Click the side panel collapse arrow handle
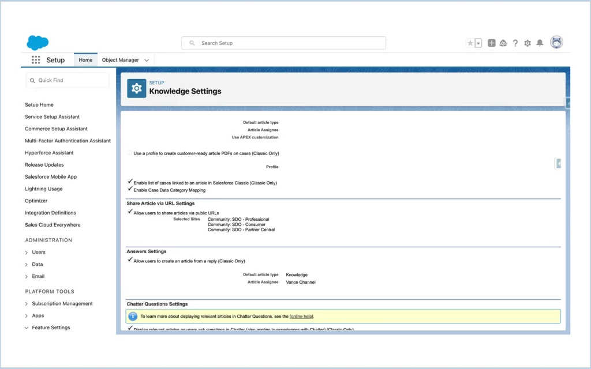The image size is (591, 369). [x=558, y=163]
